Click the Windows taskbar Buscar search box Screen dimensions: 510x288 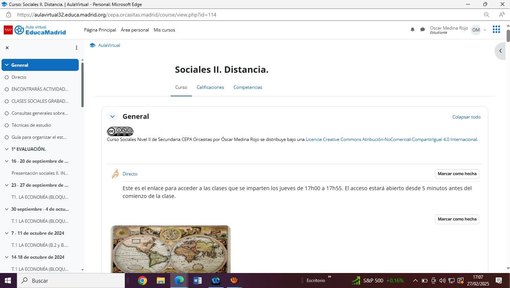click(x=71, y=280)
